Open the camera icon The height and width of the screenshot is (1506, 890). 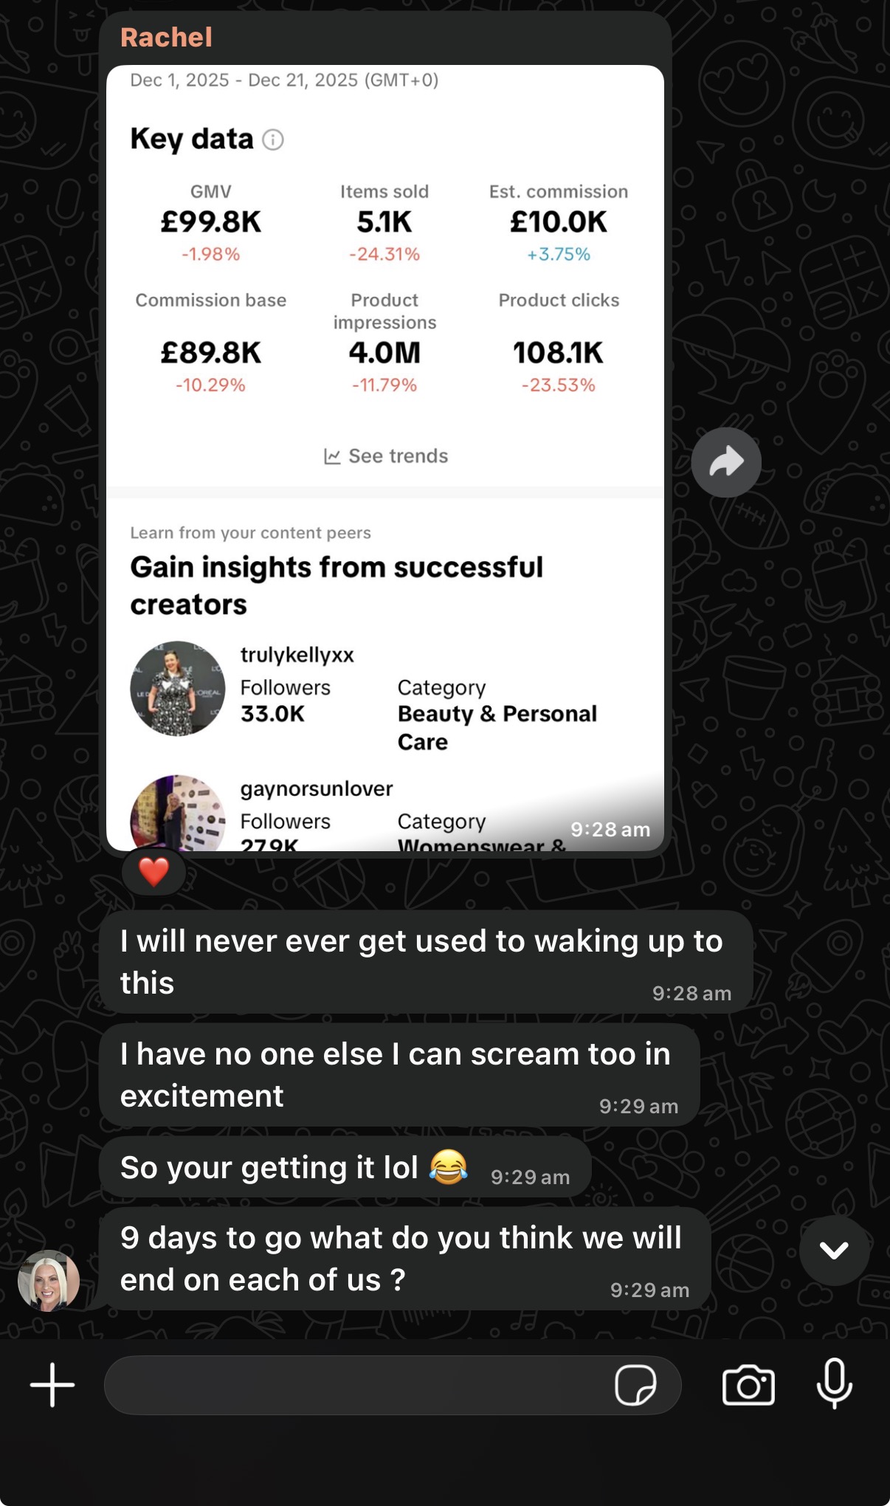pyautogui.click(x=748, y=1385)
